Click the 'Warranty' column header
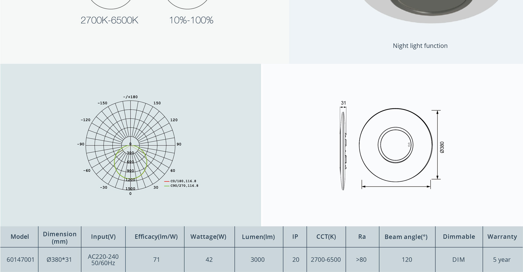Image resolution: width=523 pixels, height=272 pixels. pyautogui.click(x=502, y=237)
